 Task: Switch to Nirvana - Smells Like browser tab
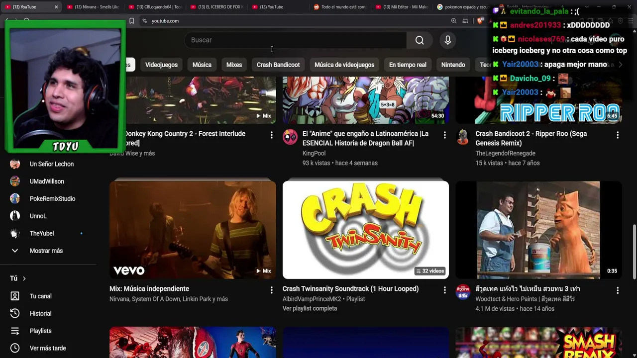pos(93,7)
